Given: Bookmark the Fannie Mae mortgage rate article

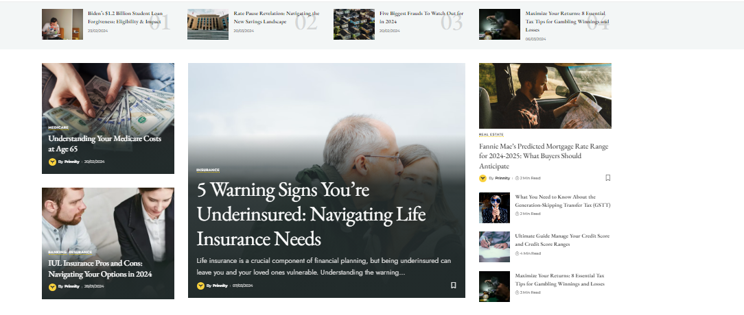Looking at the screenshot, I should tap(608, 178).
